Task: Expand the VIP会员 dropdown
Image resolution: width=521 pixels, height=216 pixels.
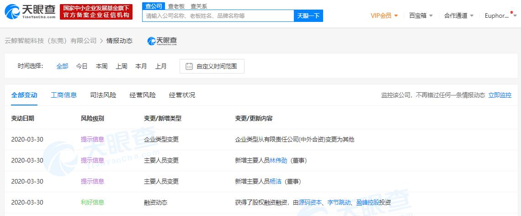Action: click(x=384, y=16)
